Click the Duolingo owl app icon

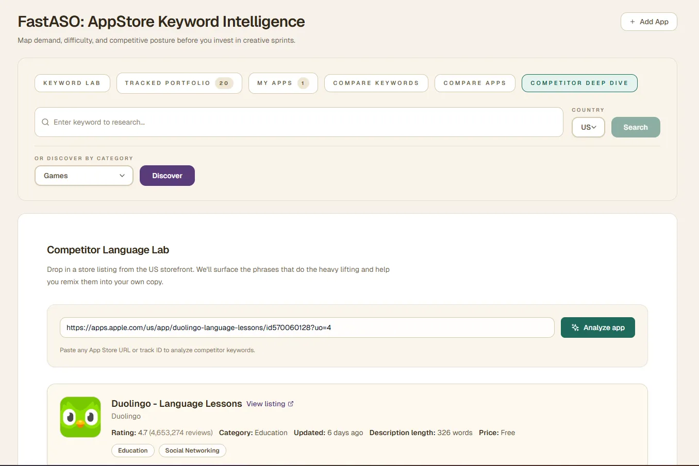(80, 417)
